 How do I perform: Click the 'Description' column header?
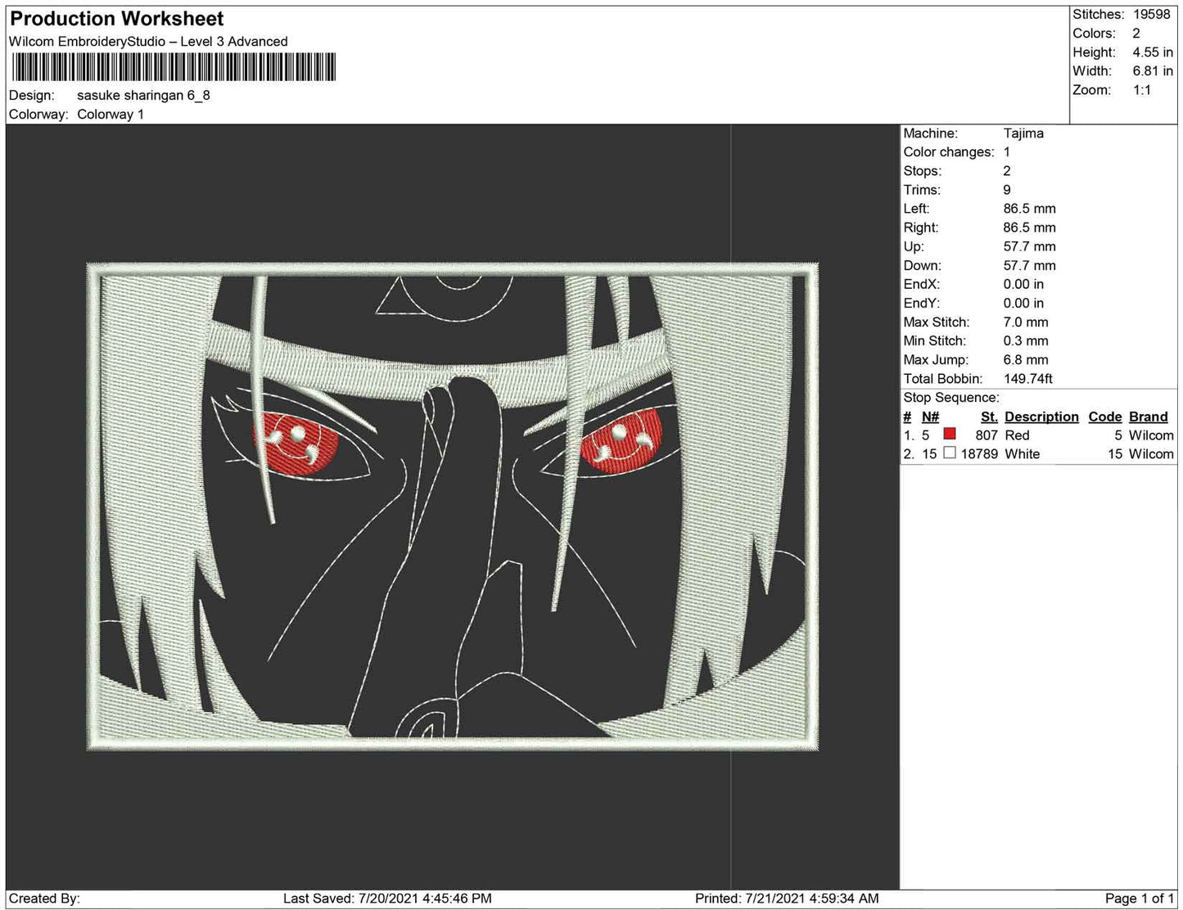coord(1041,417)
